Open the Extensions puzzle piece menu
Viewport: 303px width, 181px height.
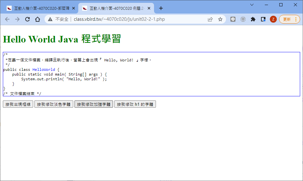pyautogui.click(x=253, y=19)
